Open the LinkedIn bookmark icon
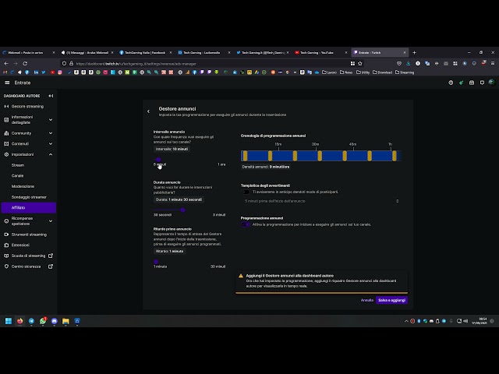This screenshot has height=374, width=499. point(36,72)
